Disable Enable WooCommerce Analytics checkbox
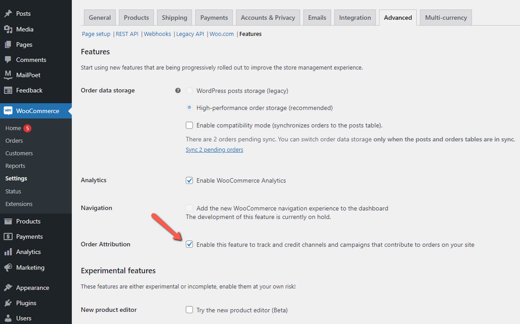Image resolution: width=520 pixels, height=324 pixels. click(x=189, y=180)
